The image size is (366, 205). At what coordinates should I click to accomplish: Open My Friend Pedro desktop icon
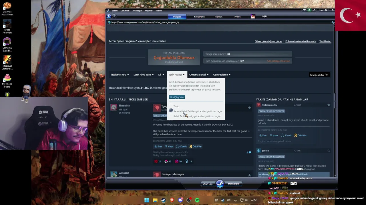pyautogui.click(x=7, y=81)
